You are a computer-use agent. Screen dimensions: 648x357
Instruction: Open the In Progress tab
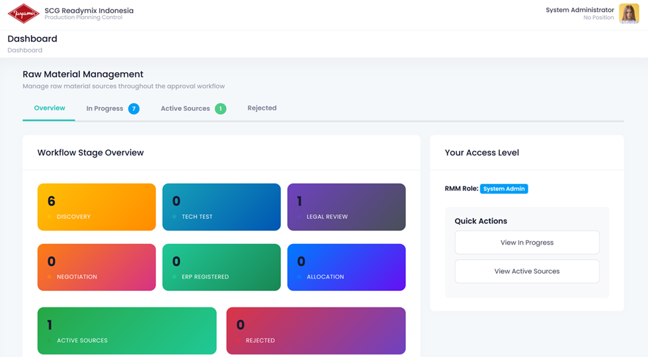click(x=104, y=108)
